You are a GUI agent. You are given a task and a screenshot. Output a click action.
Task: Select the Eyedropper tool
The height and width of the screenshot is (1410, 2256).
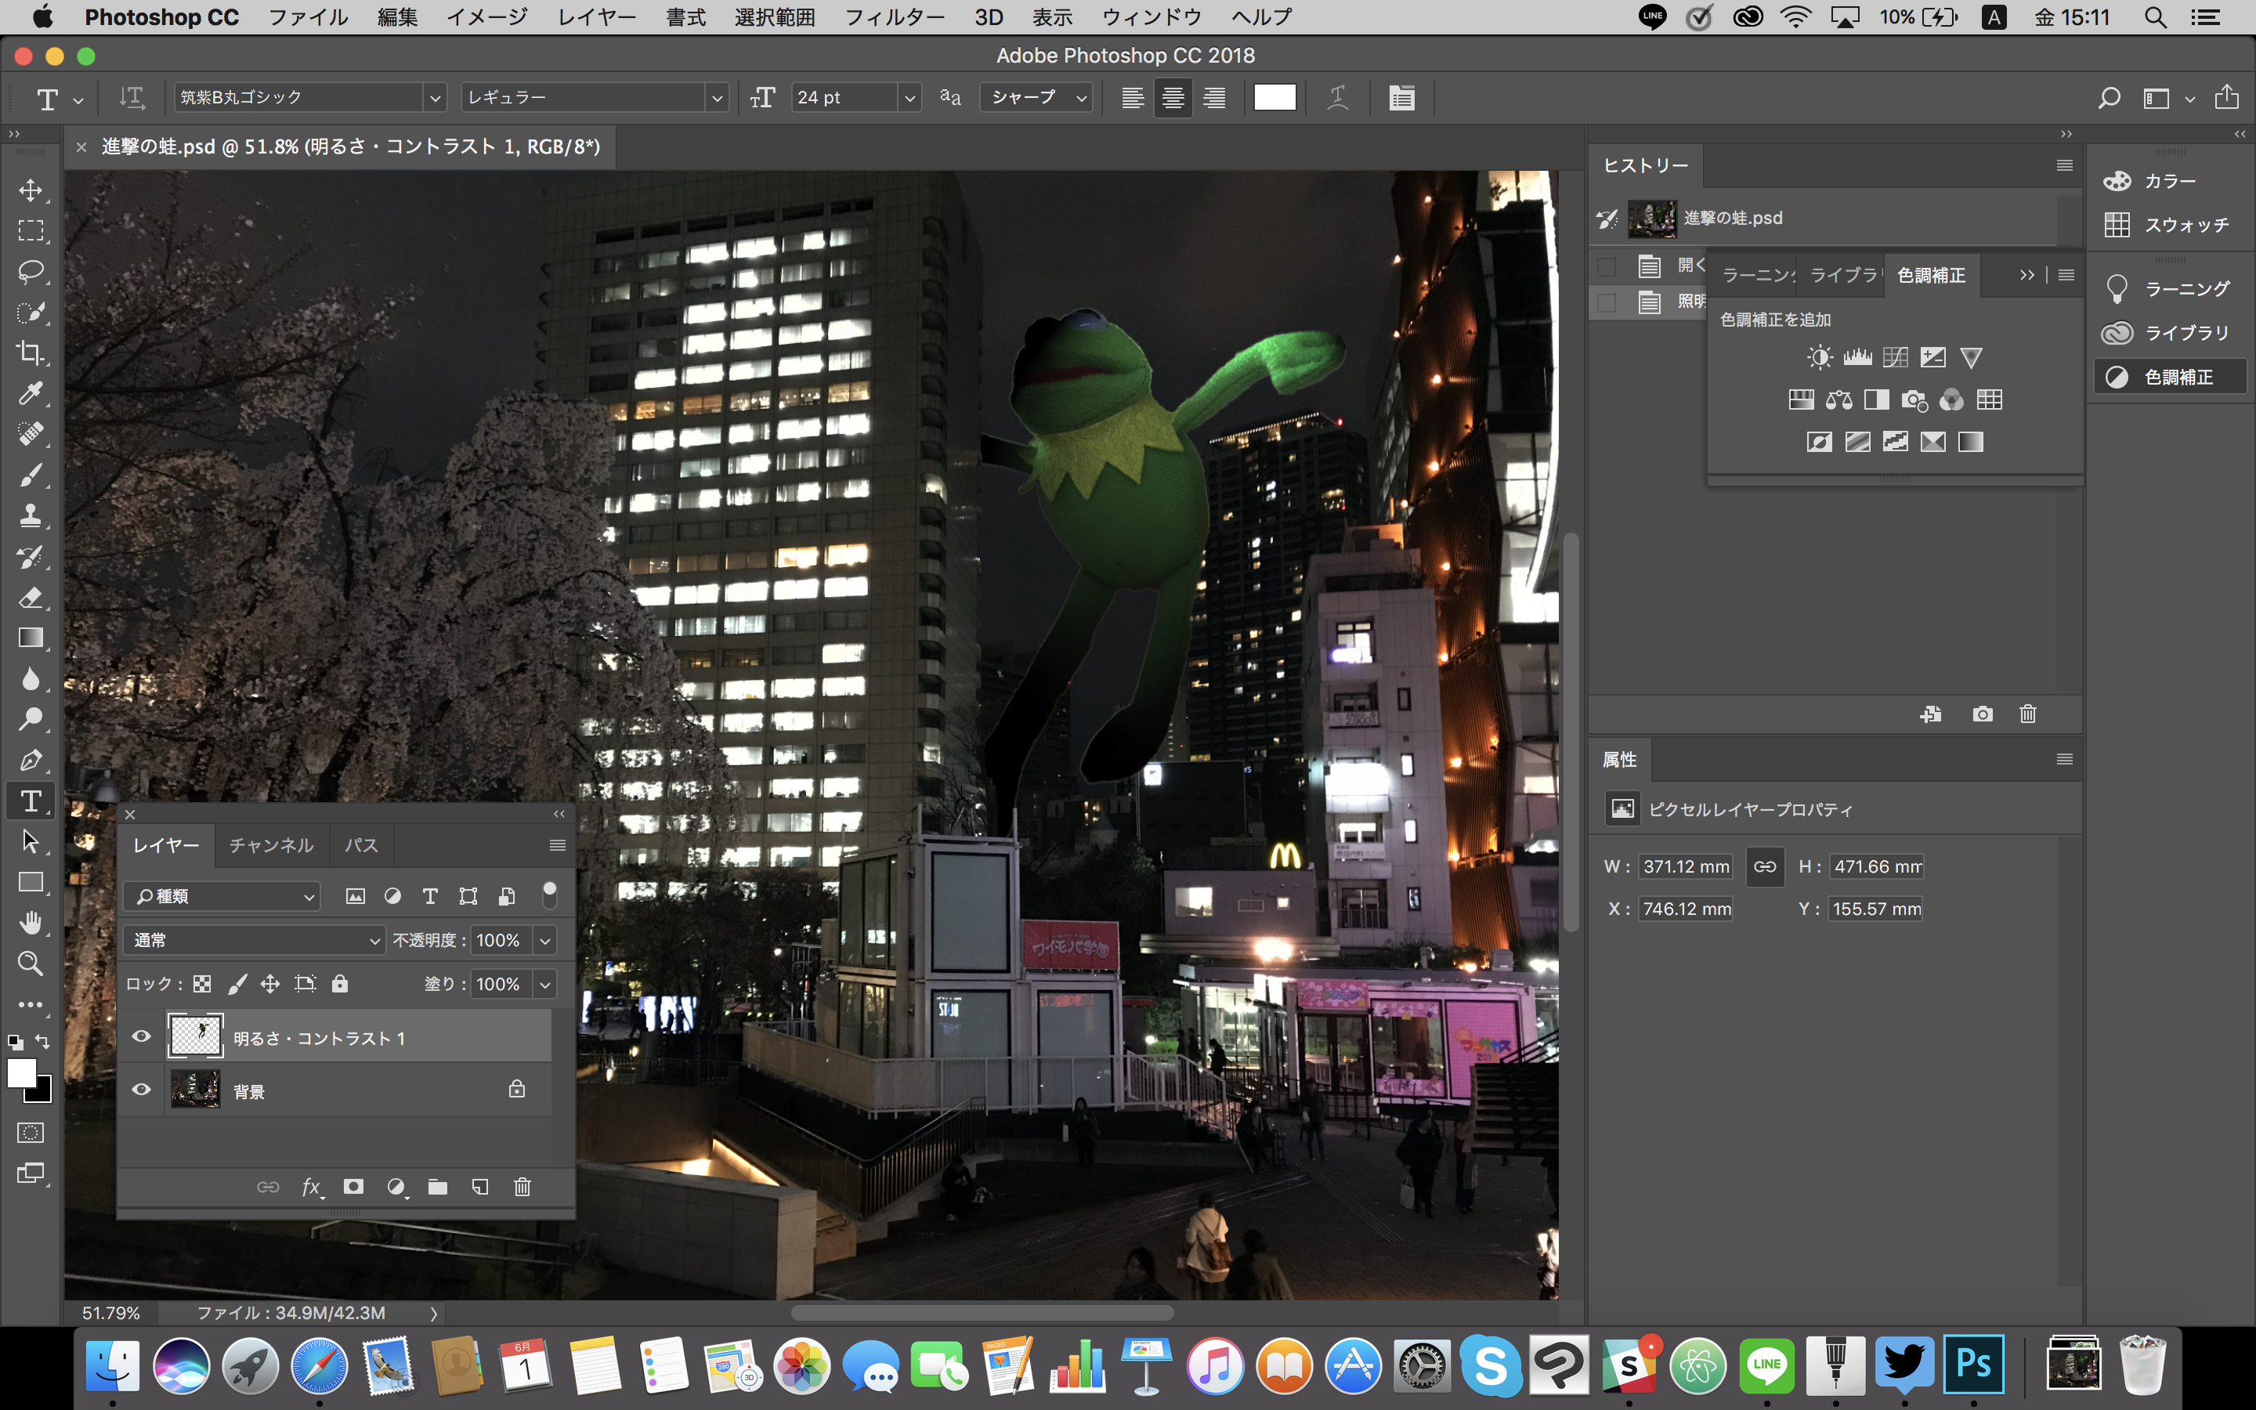click(x=31, y=393)
